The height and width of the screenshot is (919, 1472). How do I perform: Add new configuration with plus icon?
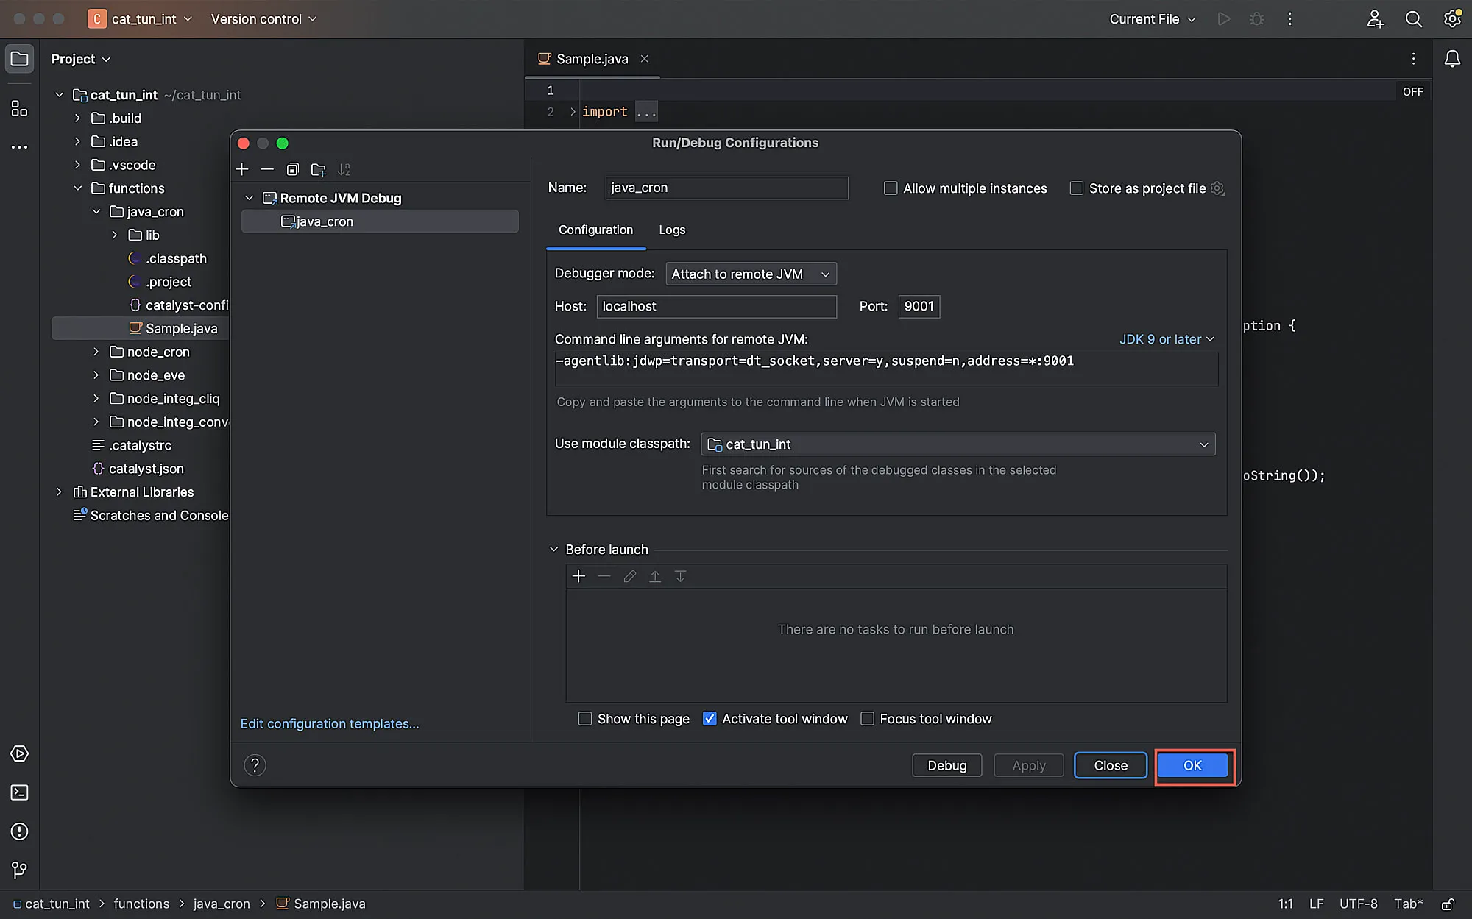(242, 169)
